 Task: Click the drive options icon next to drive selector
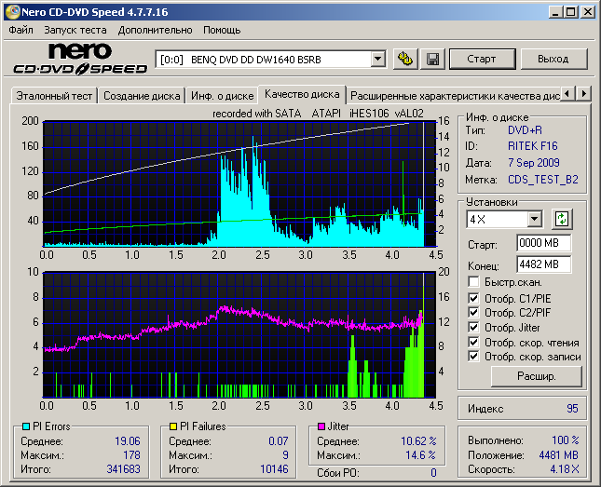click(x=405, y=59)
